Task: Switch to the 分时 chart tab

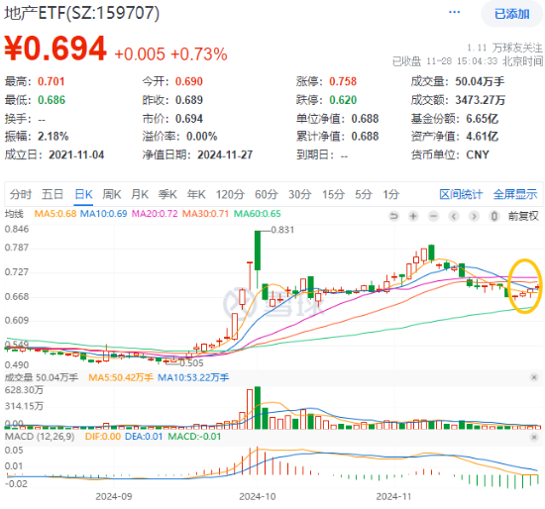Action: [21, 194]
